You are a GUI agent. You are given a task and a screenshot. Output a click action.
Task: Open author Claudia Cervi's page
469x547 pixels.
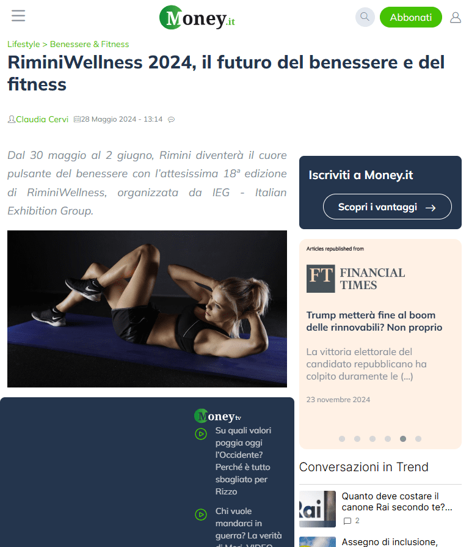point(42,119)
